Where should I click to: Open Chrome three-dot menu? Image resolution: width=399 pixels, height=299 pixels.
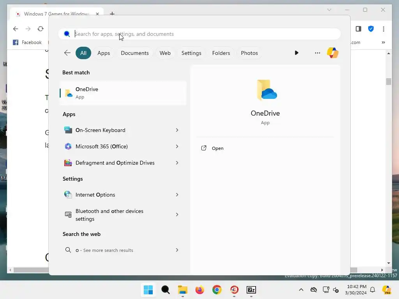pyautogui.click(x=383, y=29)
